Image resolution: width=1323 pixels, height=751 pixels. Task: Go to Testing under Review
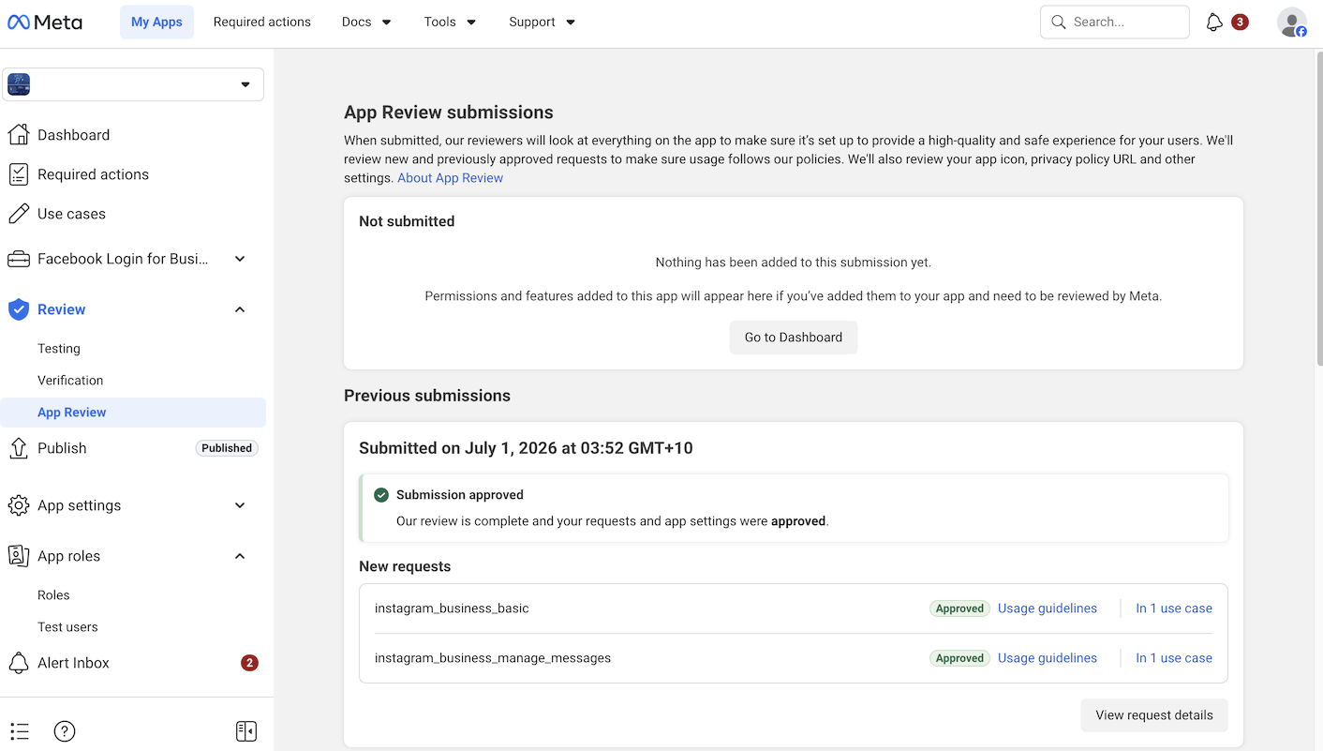pyautogui.click(x=59, y=349)
